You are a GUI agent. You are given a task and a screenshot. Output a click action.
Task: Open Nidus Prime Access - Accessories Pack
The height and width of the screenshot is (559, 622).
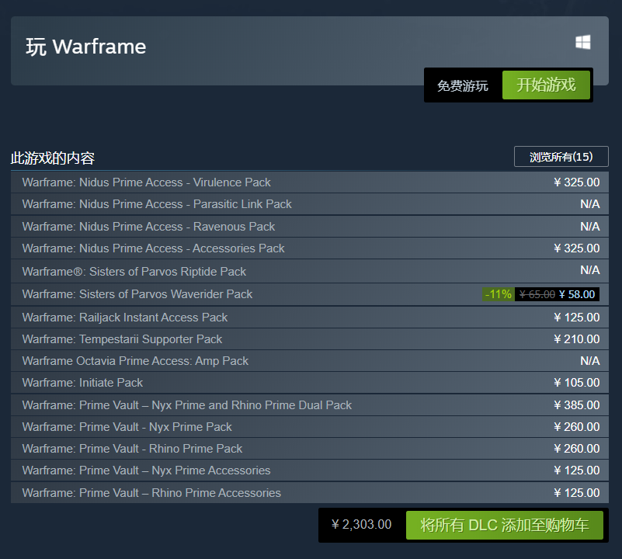point(309,248)
